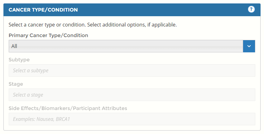
Task: Click the "All" value in the primary dropdown
Action: coord(14,46)
